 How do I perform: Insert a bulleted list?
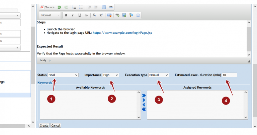point(81,7)
